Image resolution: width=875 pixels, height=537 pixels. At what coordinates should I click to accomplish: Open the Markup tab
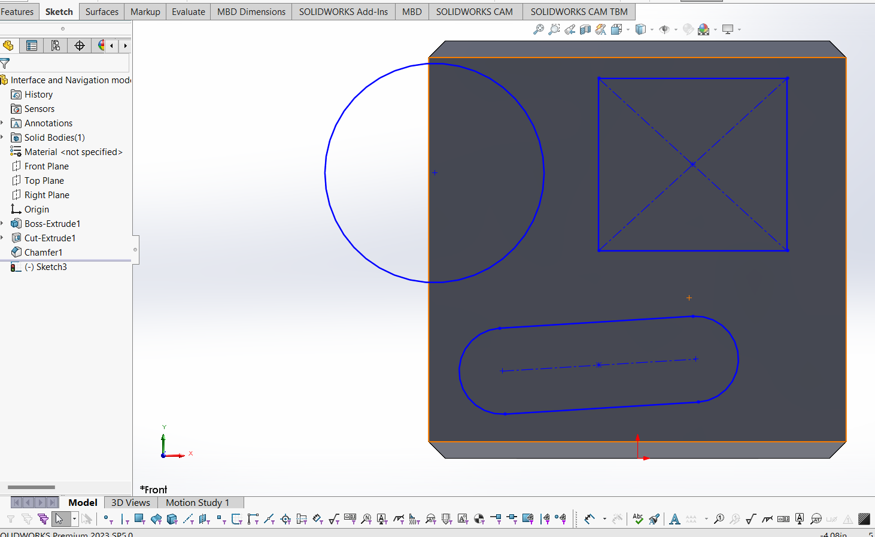click(x=145, y=11)
